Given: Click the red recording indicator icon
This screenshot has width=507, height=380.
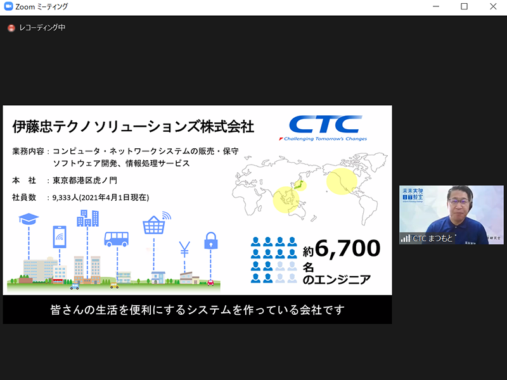Looking at the screenshot, I should [11, 28].
